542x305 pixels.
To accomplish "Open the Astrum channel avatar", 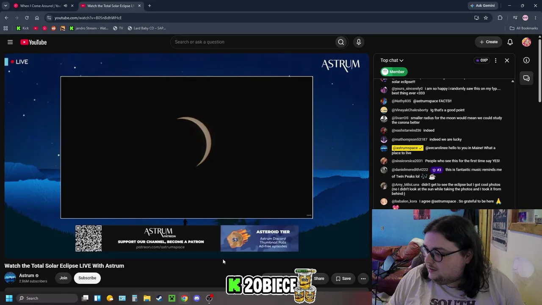I will coord(10,278).
